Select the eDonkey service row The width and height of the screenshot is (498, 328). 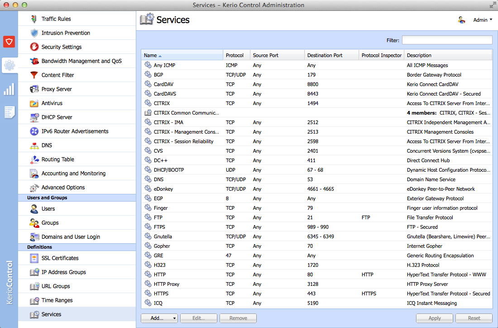[x=316, y=189]
